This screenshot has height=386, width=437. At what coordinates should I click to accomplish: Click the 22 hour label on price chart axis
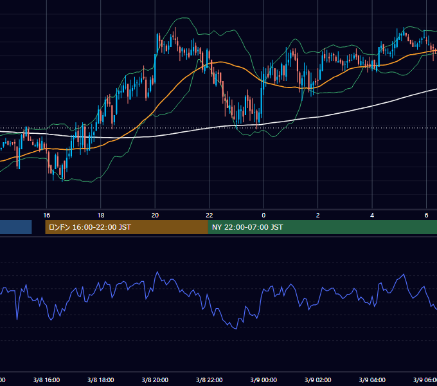point(210,216)
